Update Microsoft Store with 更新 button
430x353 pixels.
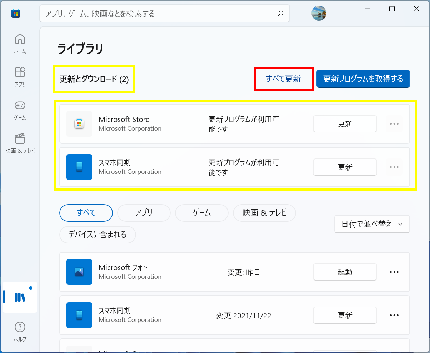[x=345, y=124]
